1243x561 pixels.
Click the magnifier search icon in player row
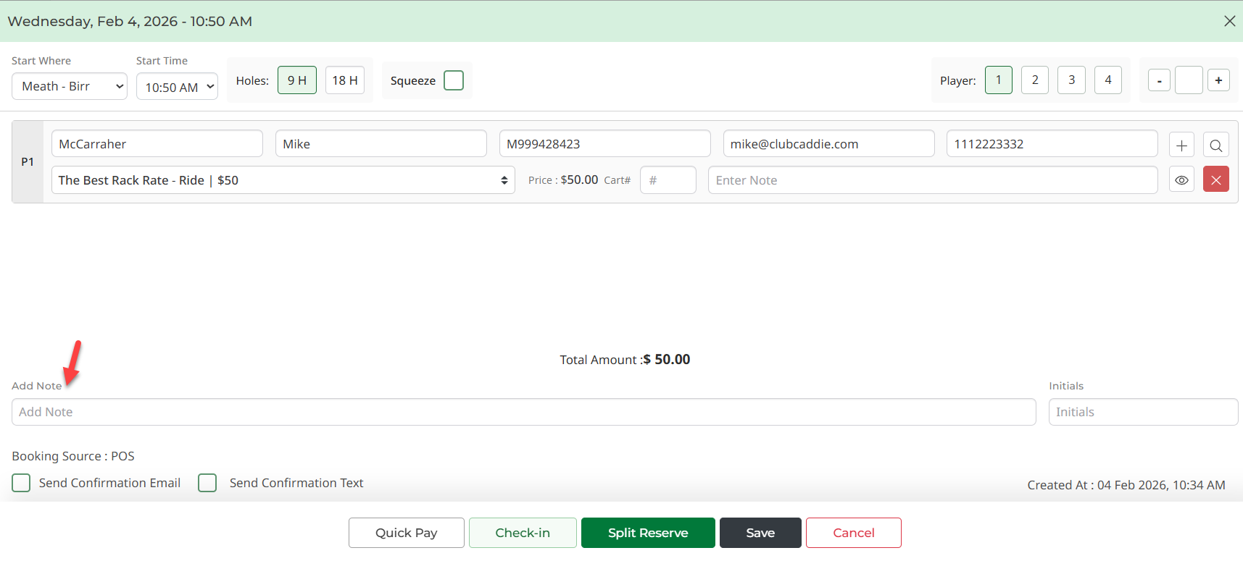(x=1215, y=145)
